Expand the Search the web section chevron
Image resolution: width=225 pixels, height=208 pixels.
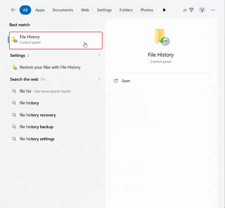(99, 79)
